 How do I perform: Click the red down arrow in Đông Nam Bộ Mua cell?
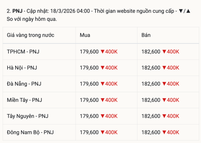click(102, 132)
